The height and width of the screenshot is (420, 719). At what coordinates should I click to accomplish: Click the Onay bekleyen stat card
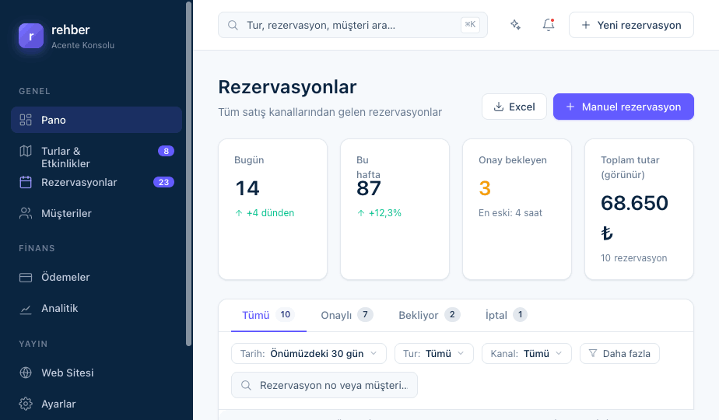click(x=517, y=209)
